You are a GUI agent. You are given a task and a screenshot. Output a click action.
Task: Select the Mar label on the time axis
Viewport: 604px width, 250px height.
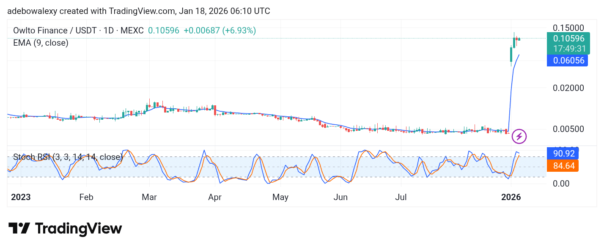coord(149,197)
